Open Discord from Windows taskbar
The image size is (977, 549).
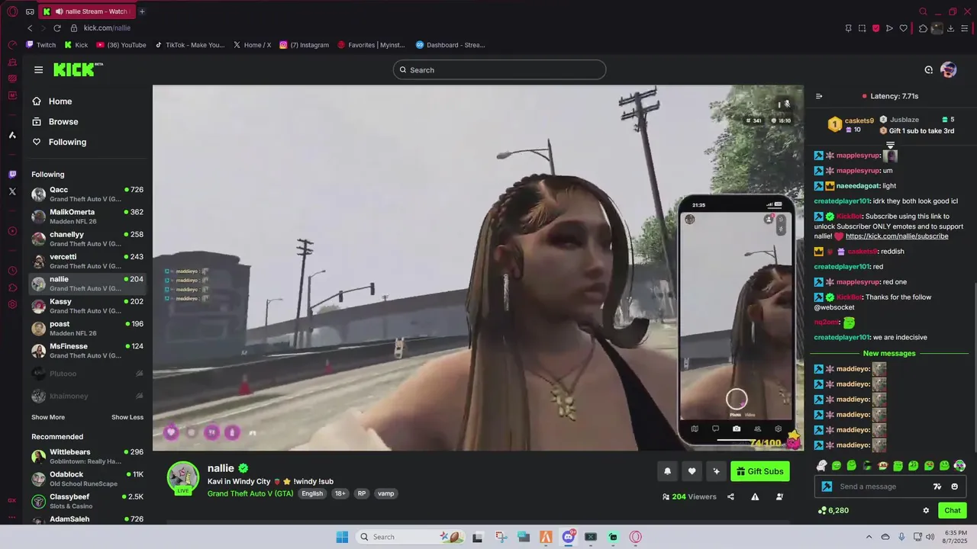point(568,537)
